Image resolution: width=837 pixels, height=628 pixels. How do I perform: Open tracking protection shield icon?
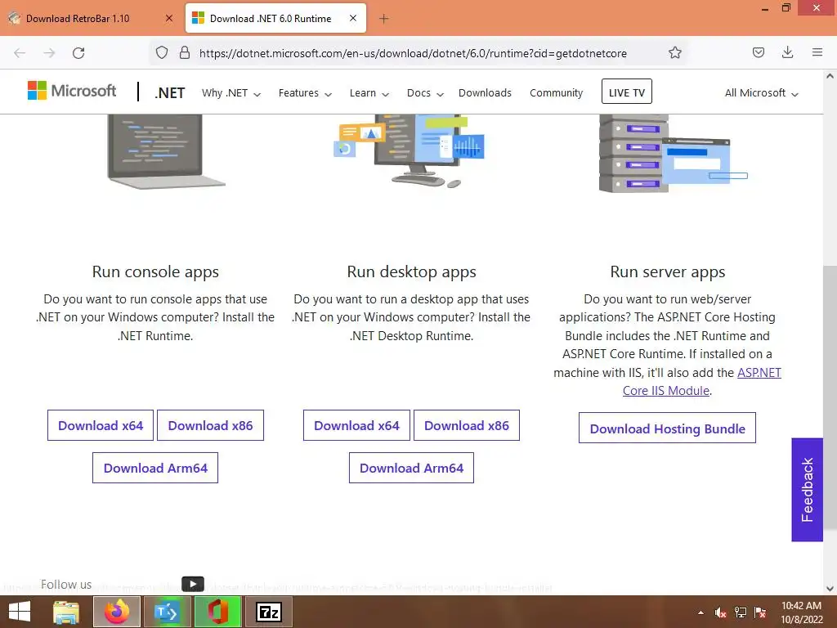[x=162, y=52]
